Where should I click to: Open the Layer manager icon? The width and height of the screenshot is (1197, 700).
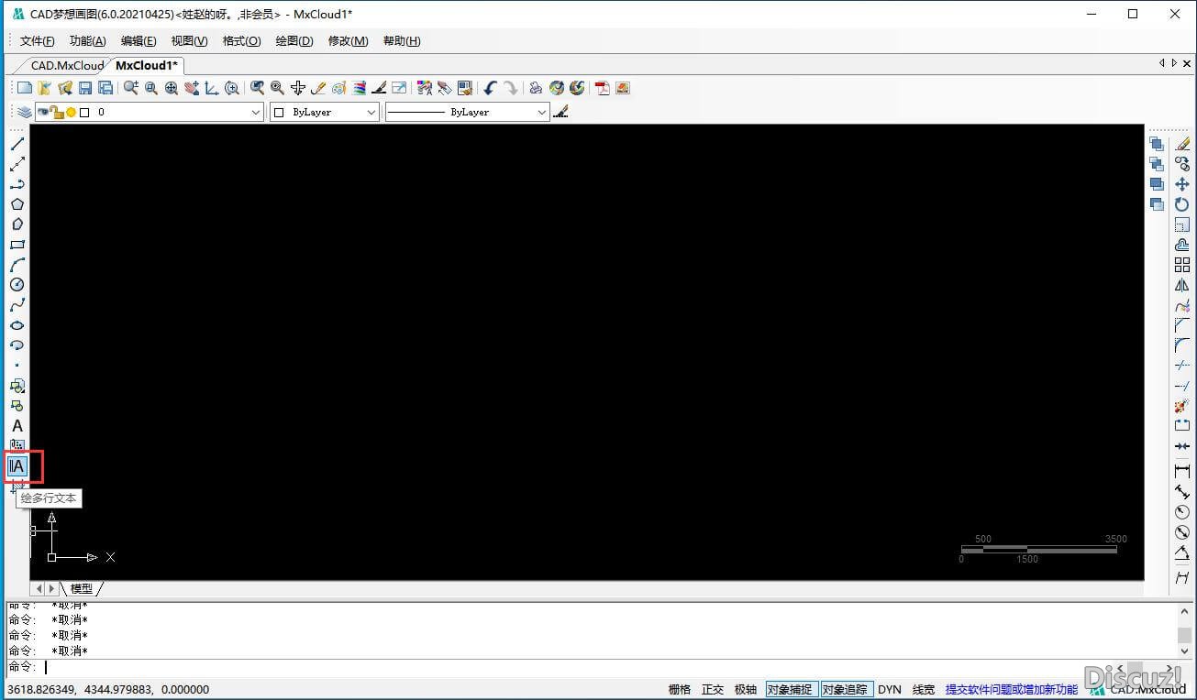coord(25,112)
